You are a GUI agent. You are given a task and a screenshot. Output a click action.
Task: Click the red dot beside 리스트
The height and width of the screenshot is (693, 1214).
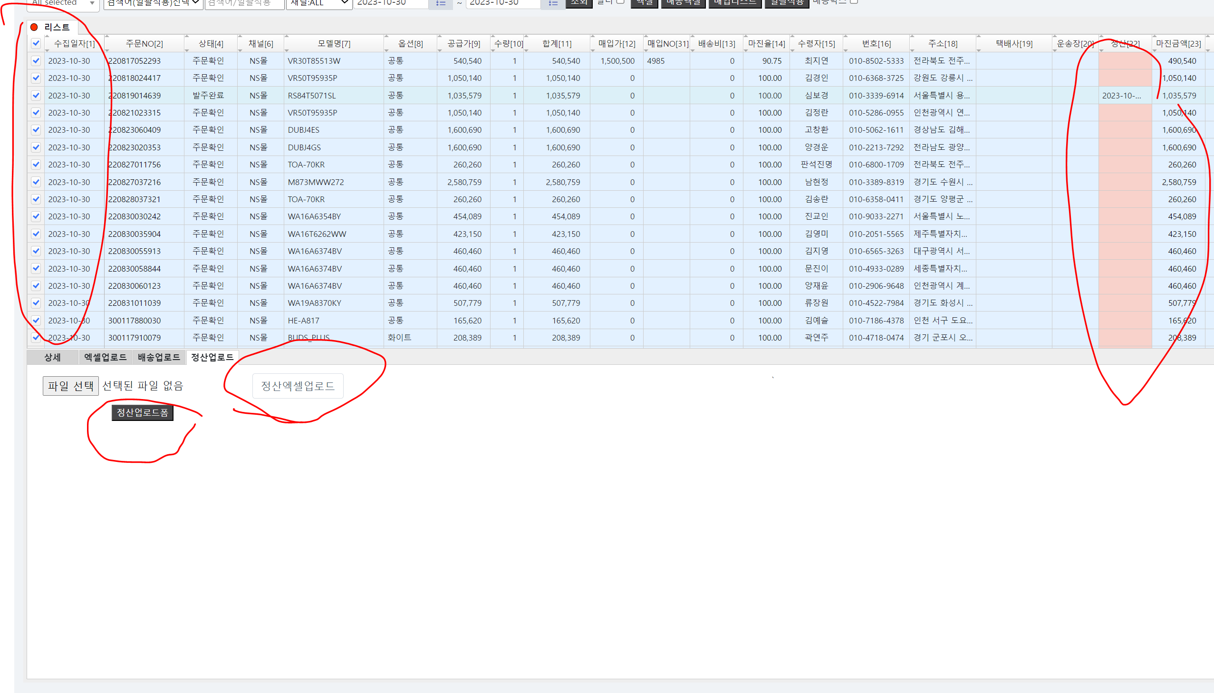[x=34, y=27]
